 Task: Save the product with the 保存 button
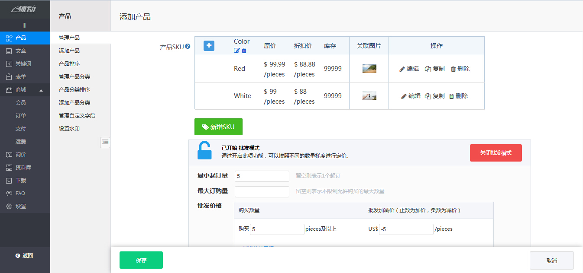141,260
